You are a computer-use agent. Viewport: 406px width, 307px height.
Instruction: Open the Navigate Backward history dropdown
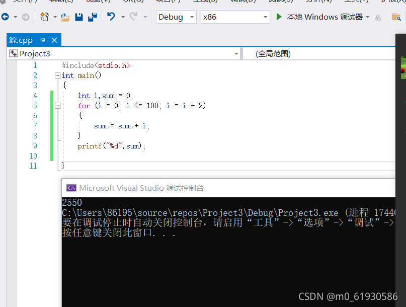pos(16,17)
